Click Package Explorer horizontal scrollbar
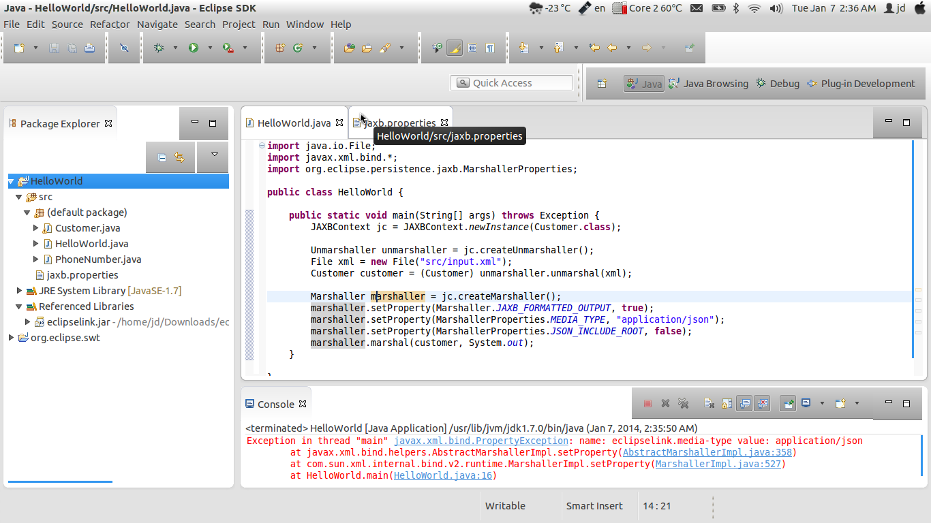Viewport: 931px width, 523px height. (60, 481)
